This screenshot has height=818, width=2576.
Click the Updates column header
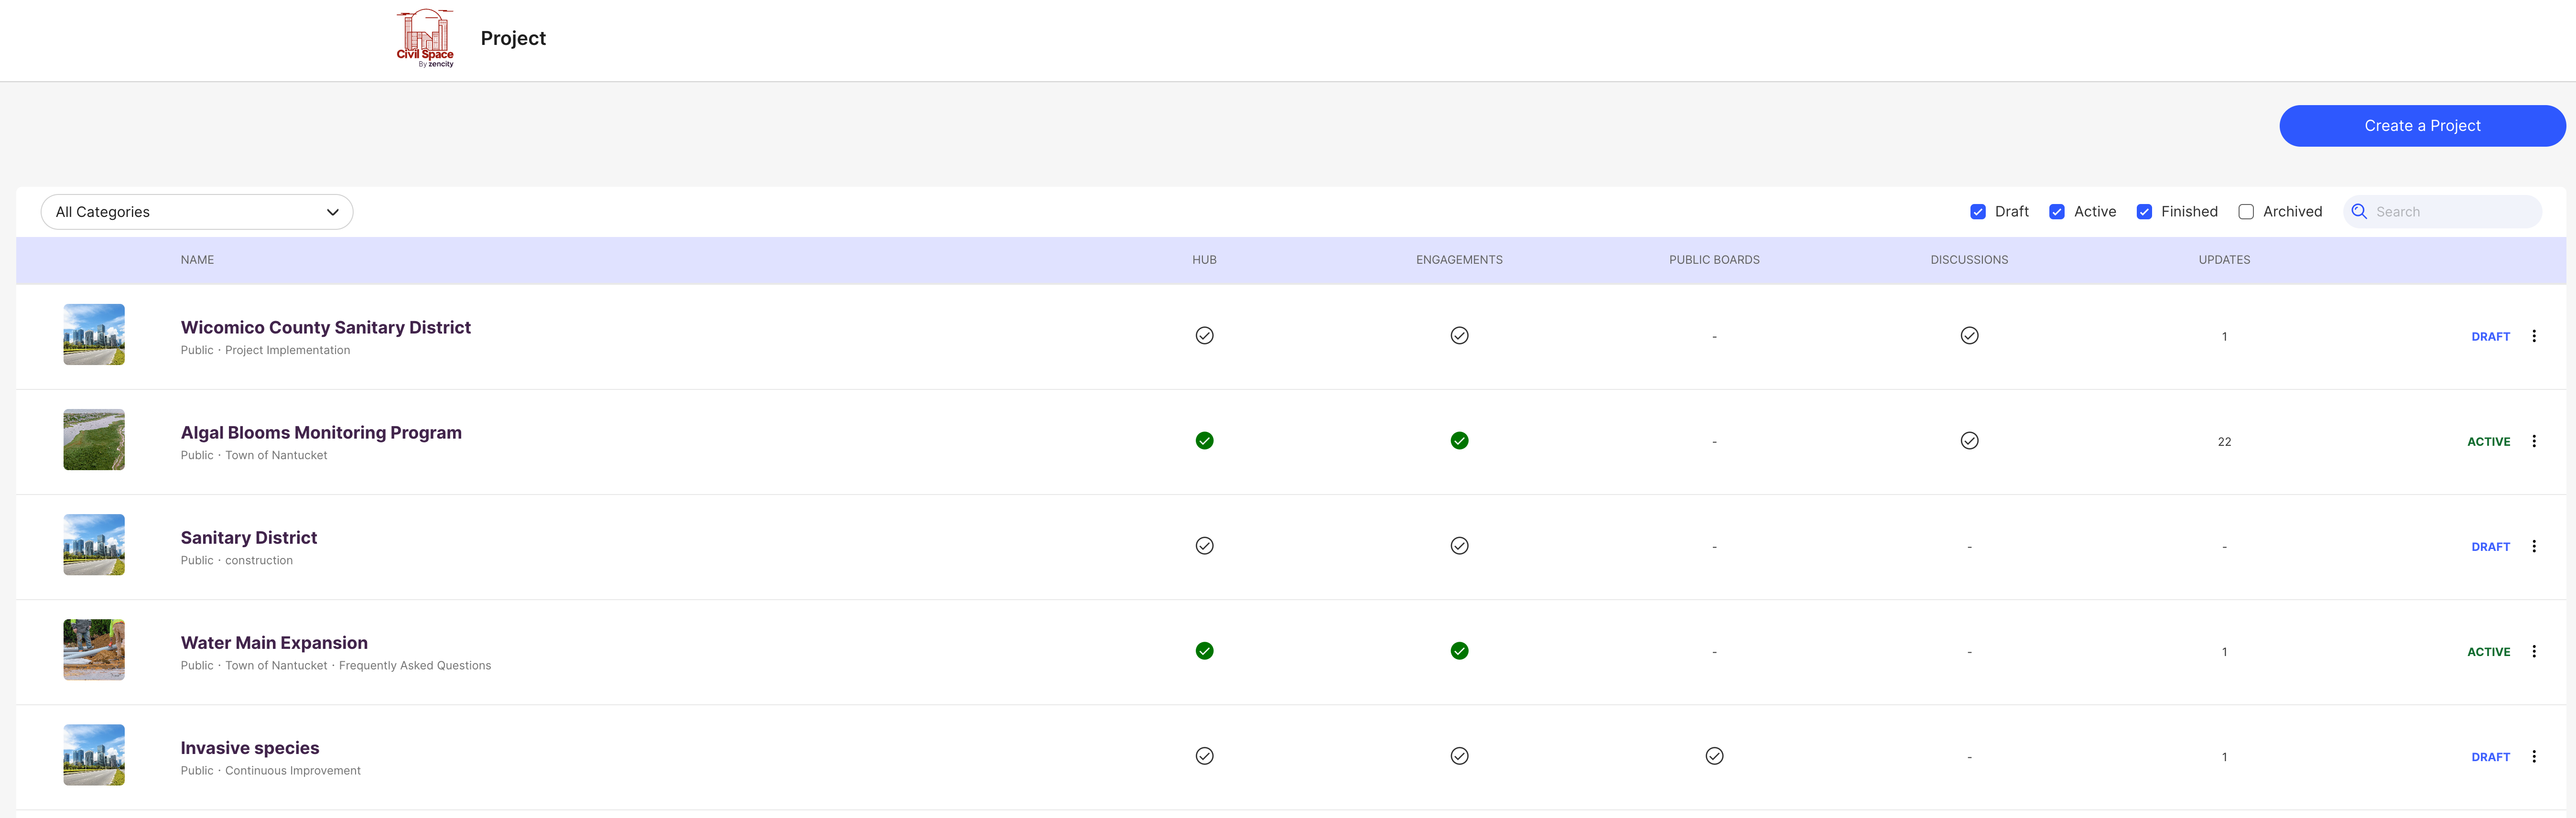2224,259
